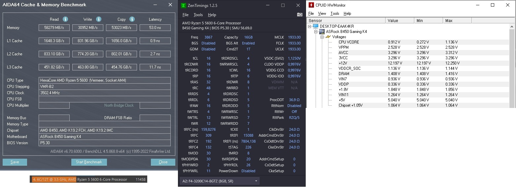516x187 pixels.
Task: Click the Close button in AIDA64 benchmark
Action: 163,162
